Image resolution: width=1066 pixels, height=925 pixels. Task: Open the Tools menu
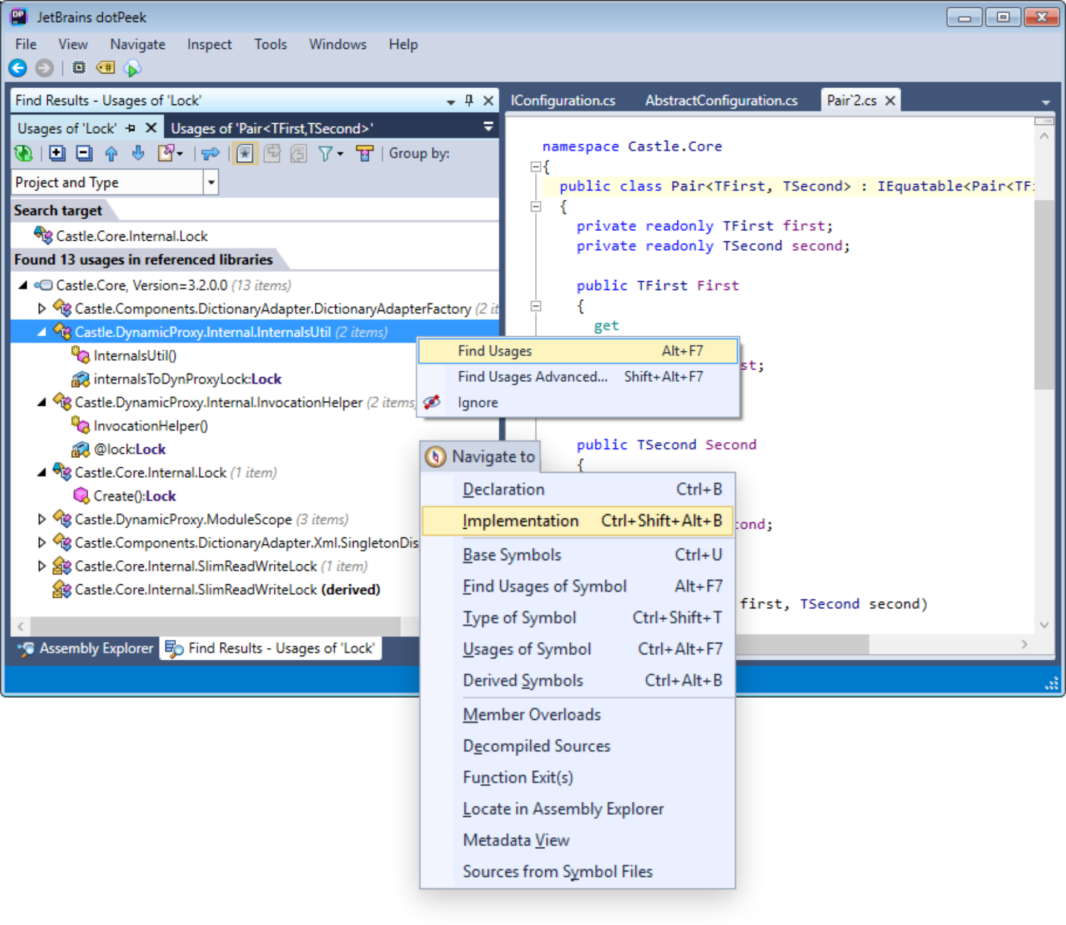point(270,44)
